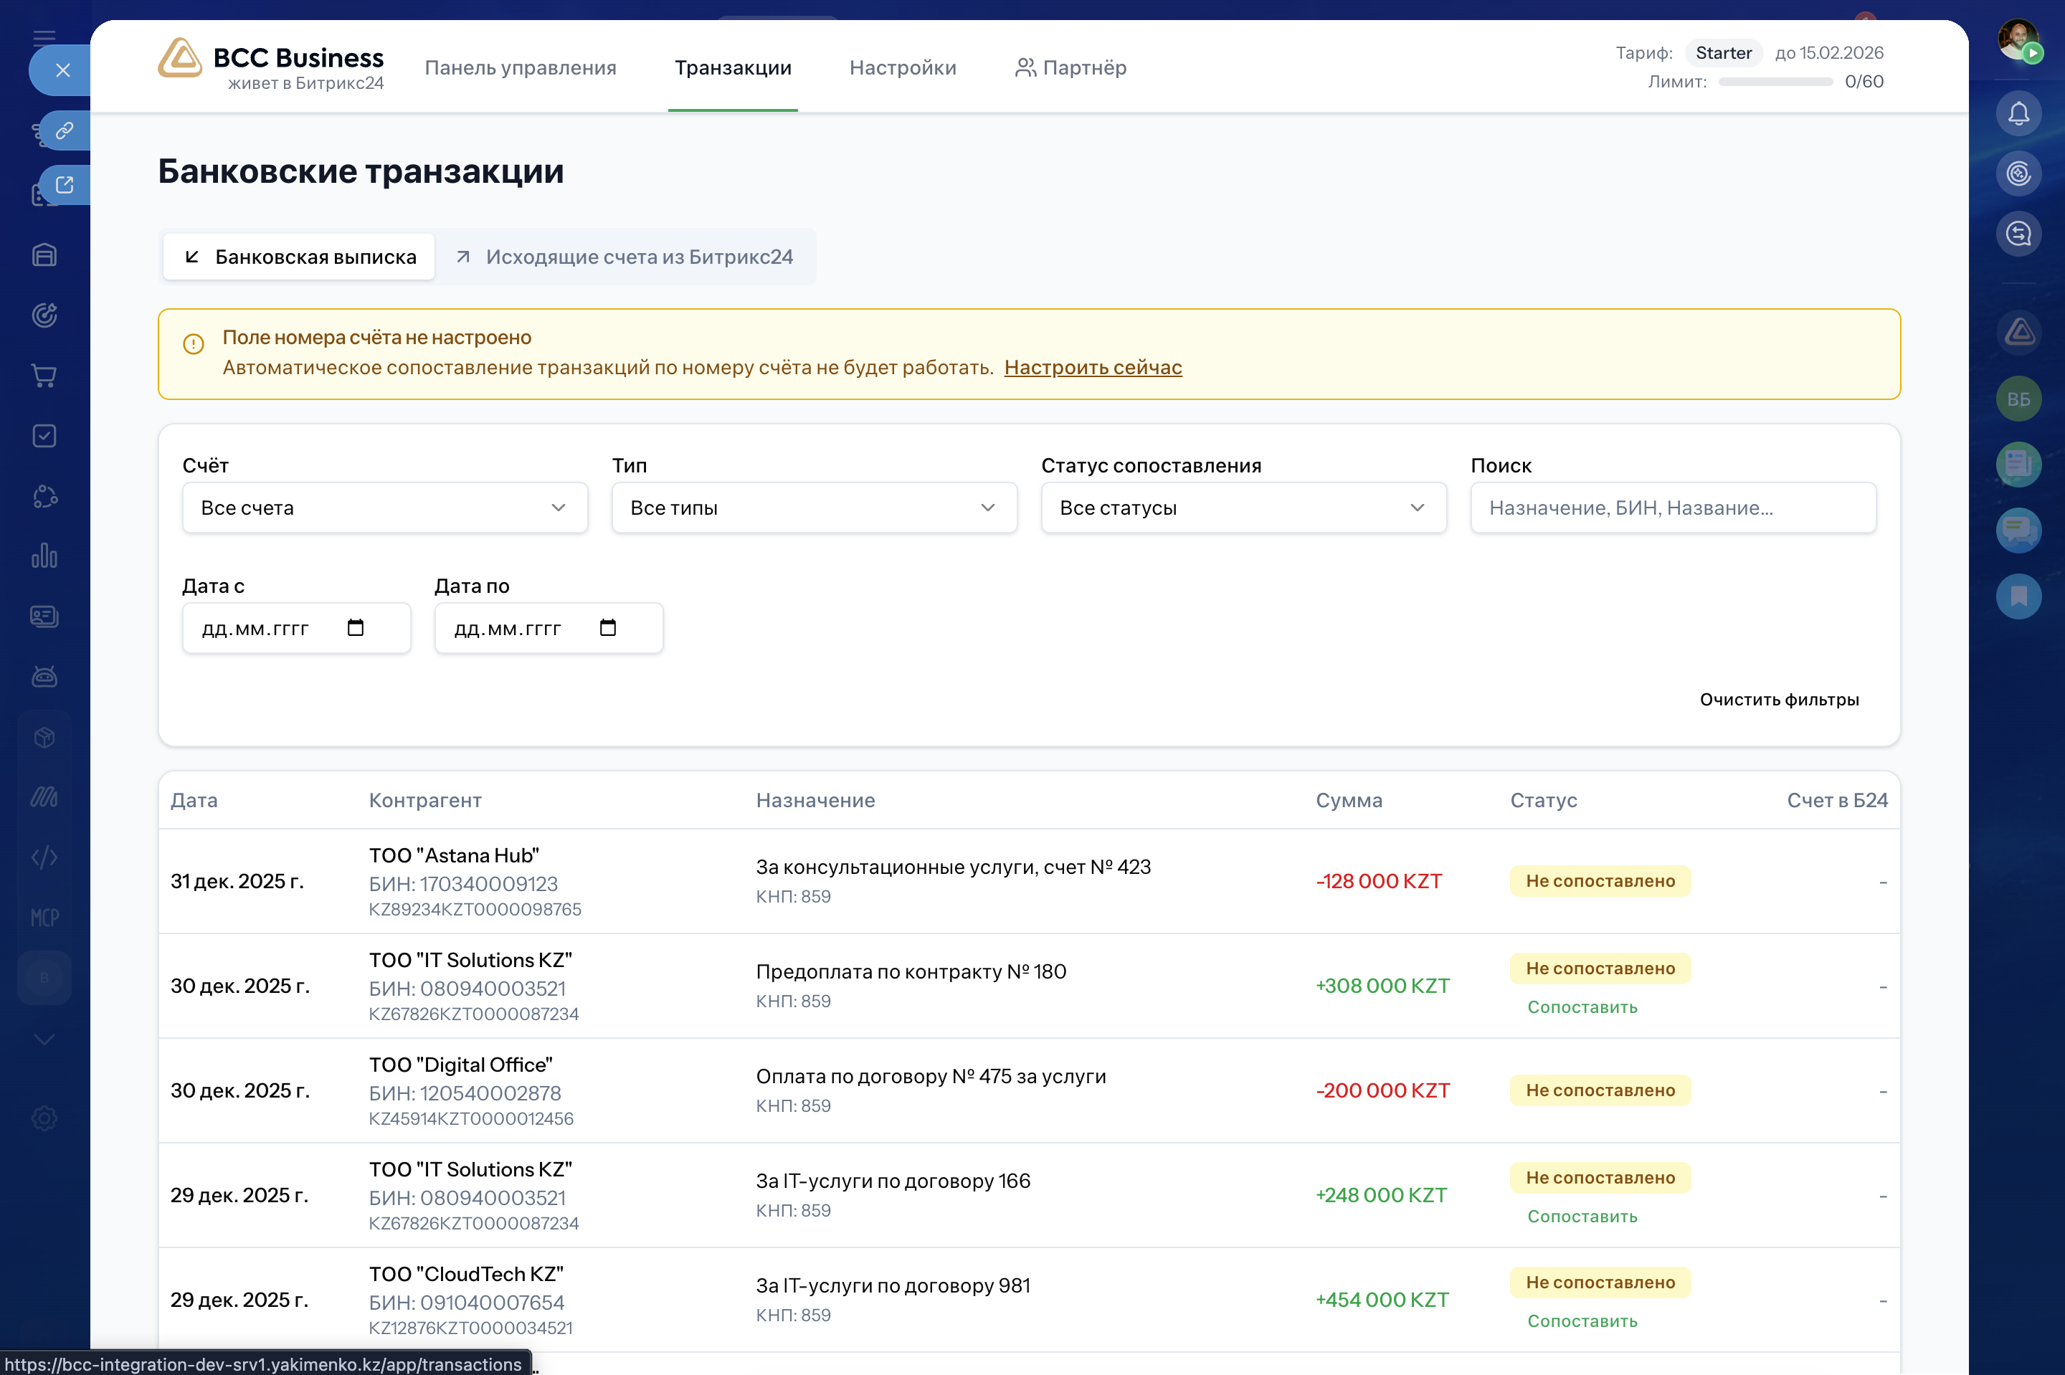The image size is (2065, 1375).
Task: Click the blue X close button
Action: tap(63, 70)
